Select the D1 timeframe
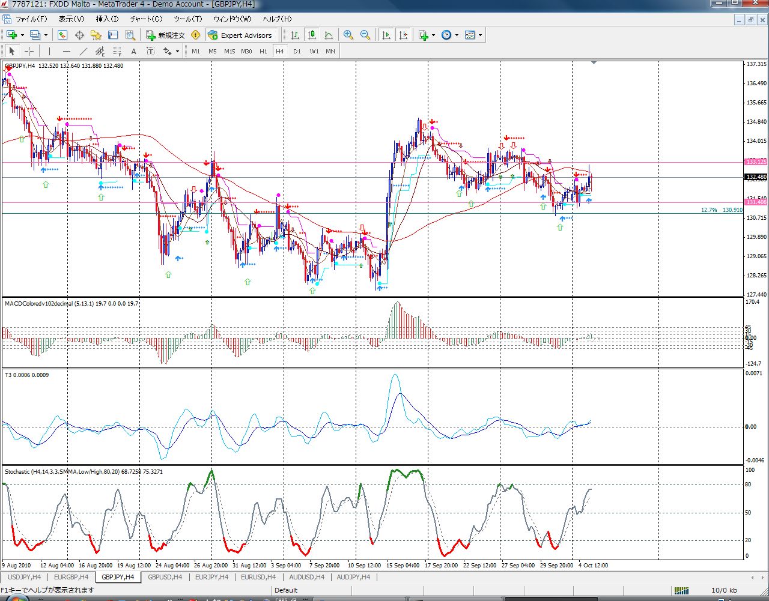 [297, 52]
